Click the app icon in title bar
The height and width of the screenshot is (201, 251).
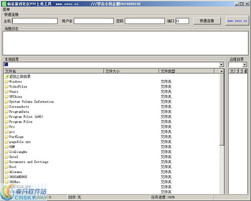tap(4, 4)
